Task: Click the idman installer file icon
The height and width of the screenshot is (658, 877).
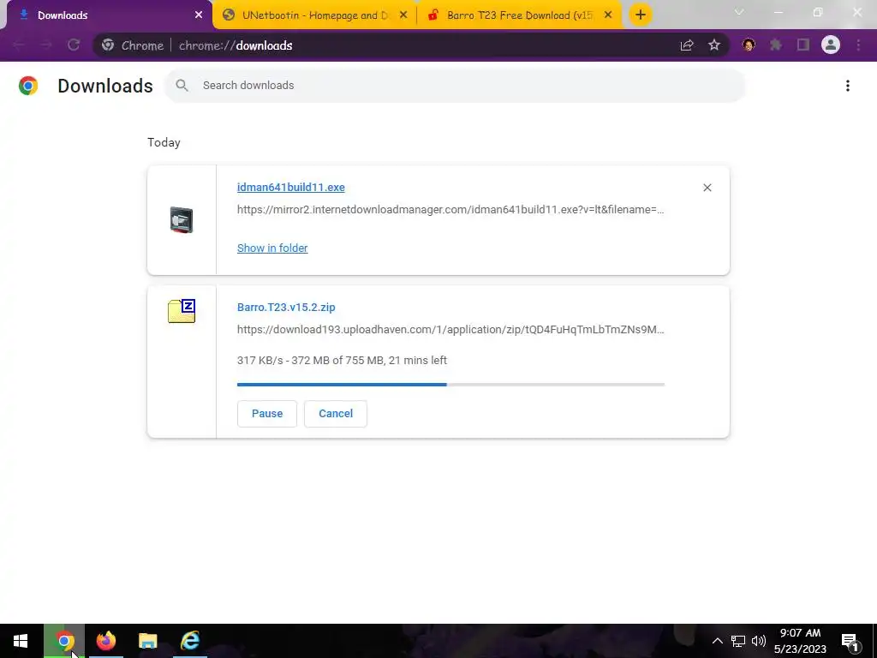Action: pos(182,220)
